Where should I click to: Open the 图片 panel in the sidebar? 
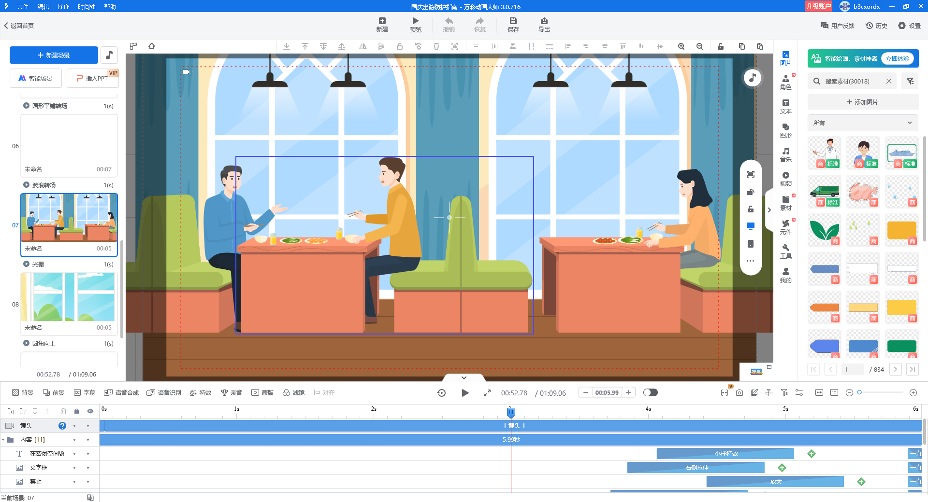click(786, 58)
